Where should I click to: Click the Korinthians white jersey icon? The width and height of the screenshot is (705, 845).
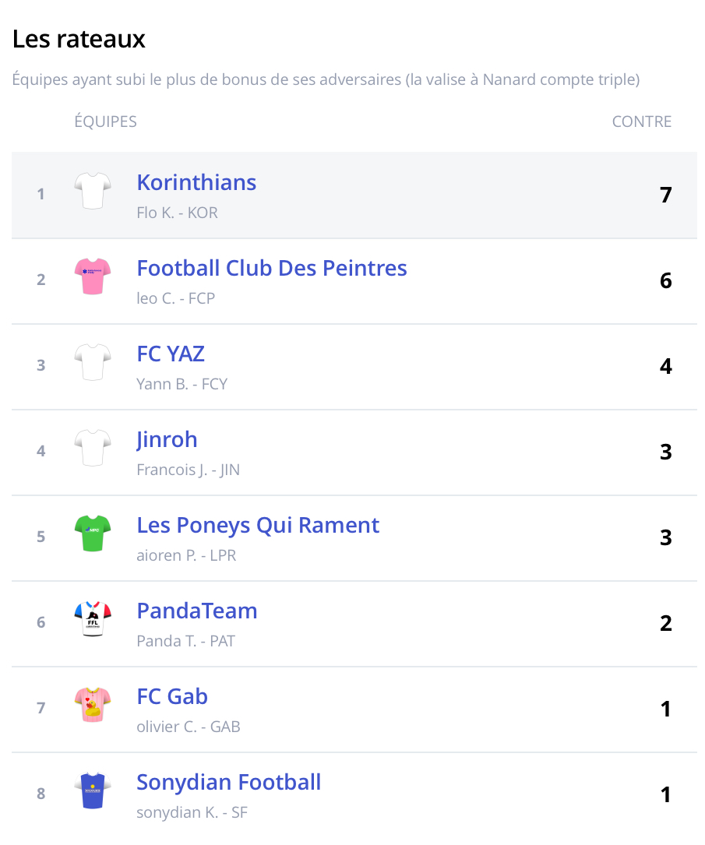pyautogui.click(x=93, y=192)
